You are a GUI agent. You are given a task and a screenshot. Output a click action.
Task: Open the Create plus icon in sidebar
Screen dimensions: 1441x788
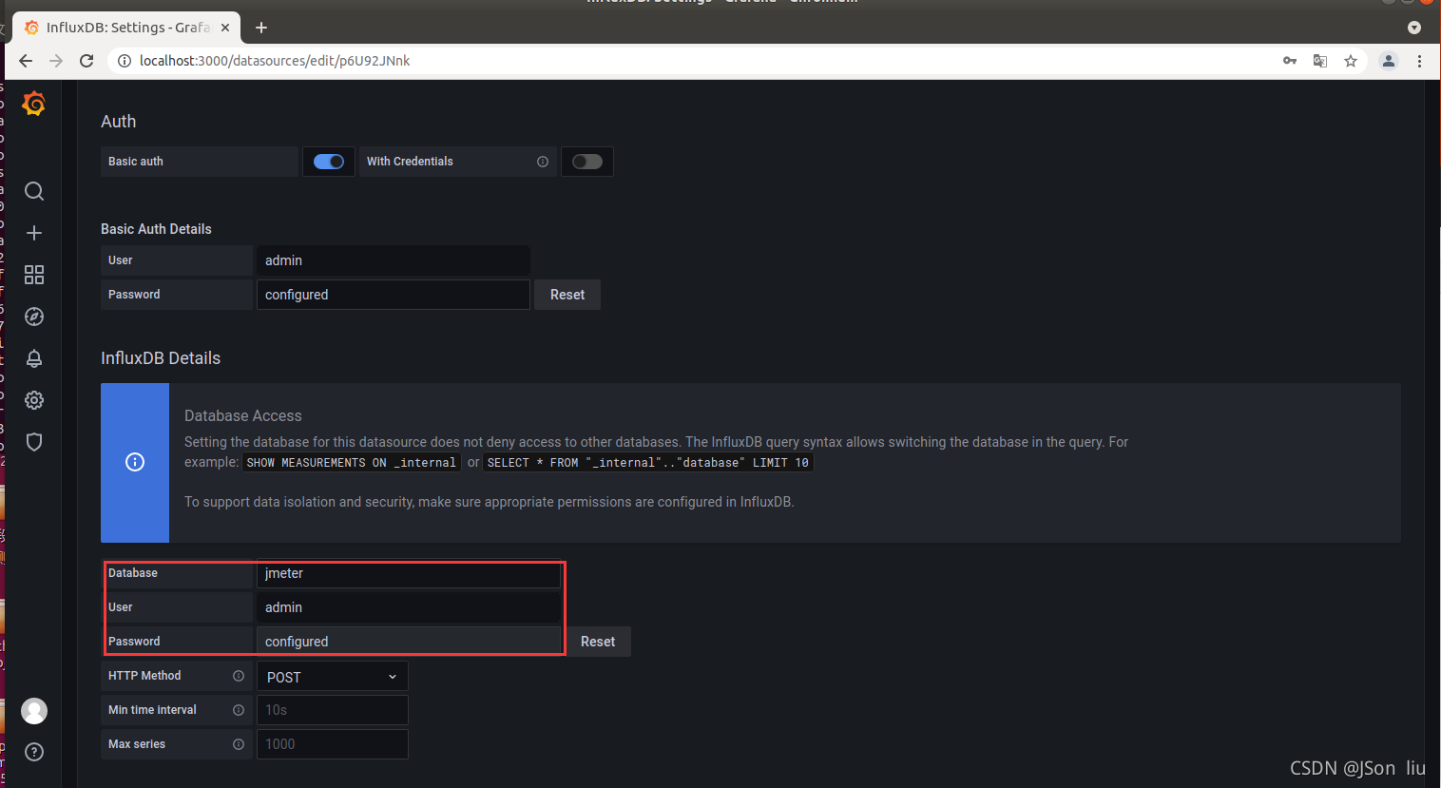pyautogui.click(x=34, y=233)
